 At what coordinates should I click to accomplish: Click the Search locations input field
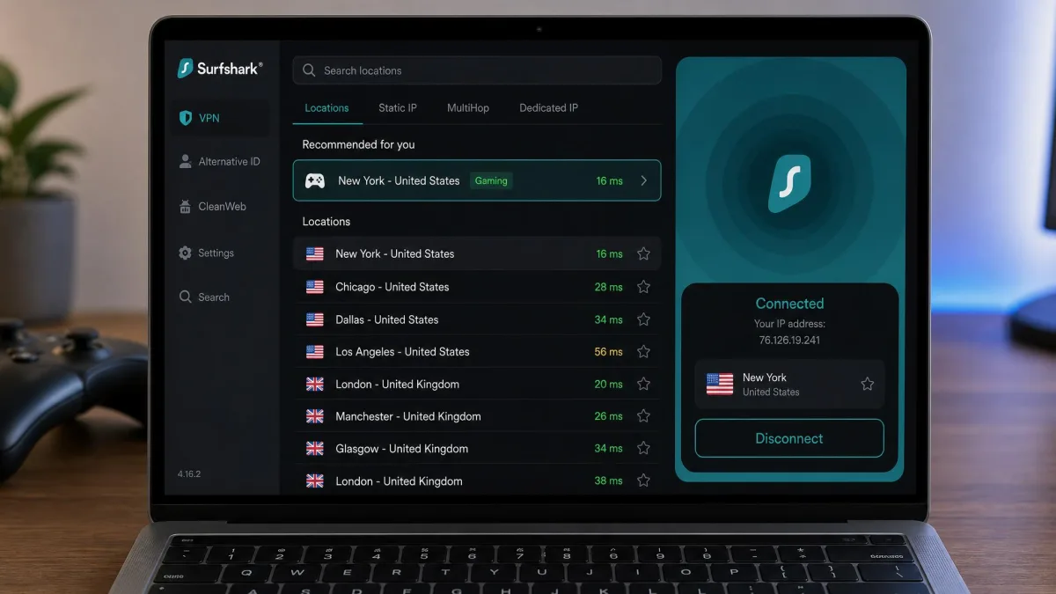[x=477, y=70]
